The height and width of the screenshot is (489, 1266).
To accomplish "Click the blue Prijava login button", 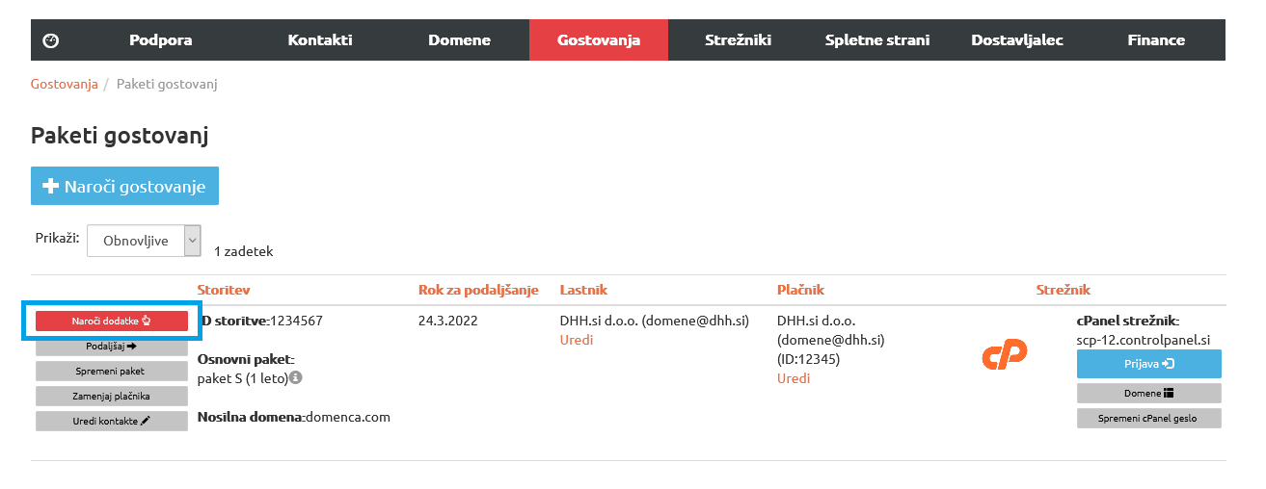I will (x=1149, y=364).
